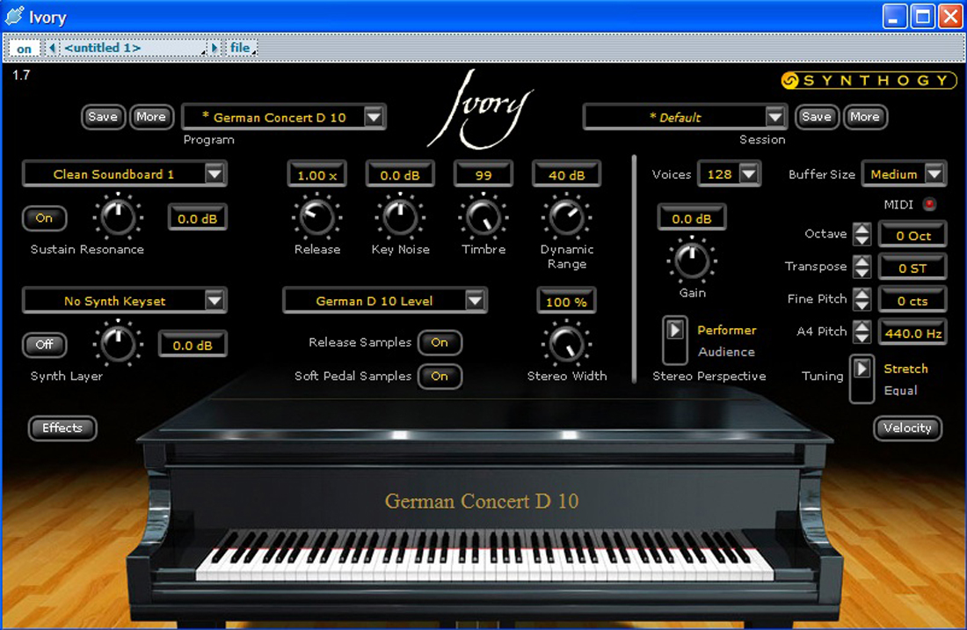Disable Soft Pedal Samples
The height and width of the screenshot is (630, 967).
coord(440,377)
